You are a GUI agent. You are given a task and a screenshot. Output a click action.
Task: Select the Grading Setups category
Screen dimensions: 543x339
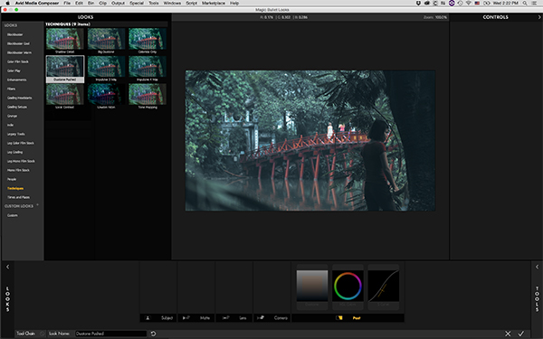[x=17, y=107]
